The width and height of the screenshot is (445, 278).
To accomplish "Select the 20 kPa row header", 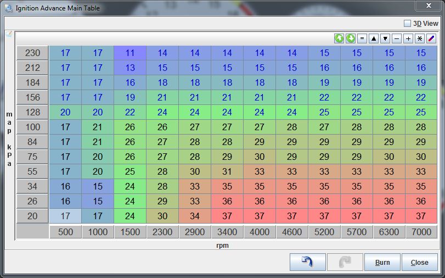I will [x=32, y=216].
